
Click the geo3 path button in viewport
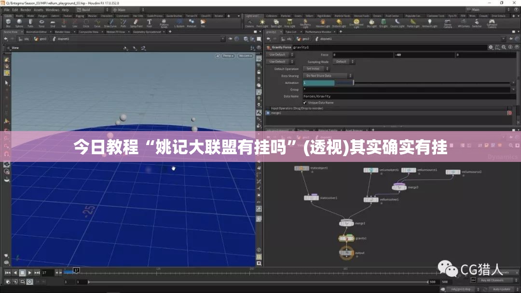pos(41,39)
